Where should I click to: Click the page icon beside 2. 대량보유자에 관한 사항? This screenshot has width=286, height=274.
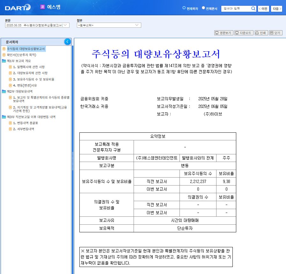pos(11,73)
